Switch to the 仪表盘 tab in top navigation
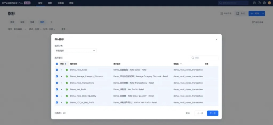This screenshot has height=125, width=273. pos(61,3)
